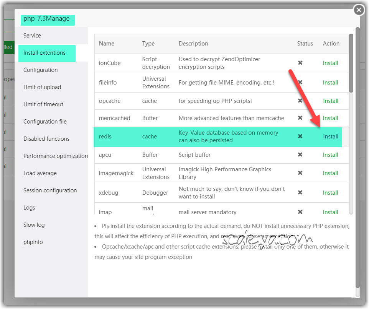
Task: Install the ionCube extension
Action: (x=330, y=63)
